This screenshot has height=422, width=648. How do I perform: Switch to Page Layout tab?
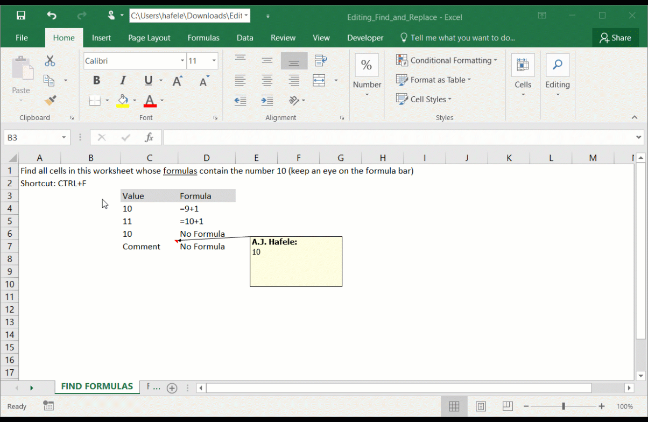[x=149, y=38]
